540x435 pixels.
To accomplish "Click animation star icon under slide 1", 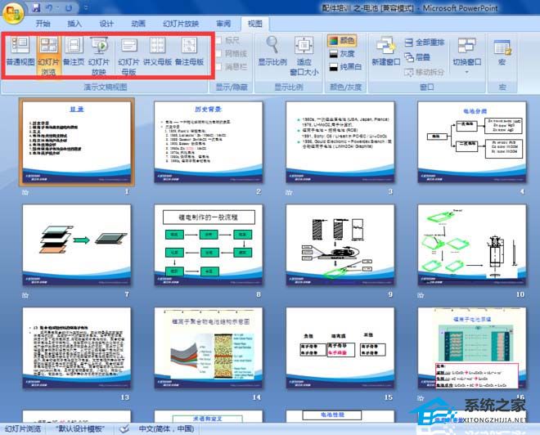I will pyautogui.click(x=25, y=192).
